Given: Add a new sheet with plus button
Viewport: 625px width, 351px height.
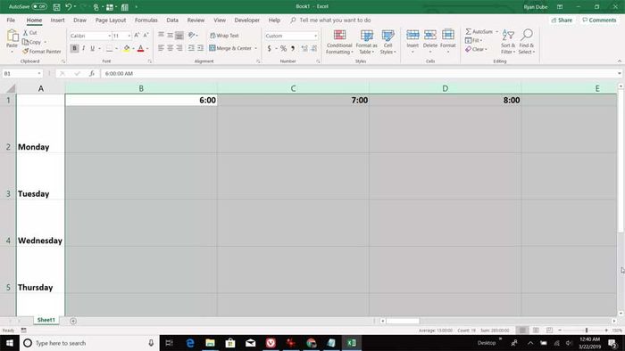Looking at the screenshot, I should point(73,321).
